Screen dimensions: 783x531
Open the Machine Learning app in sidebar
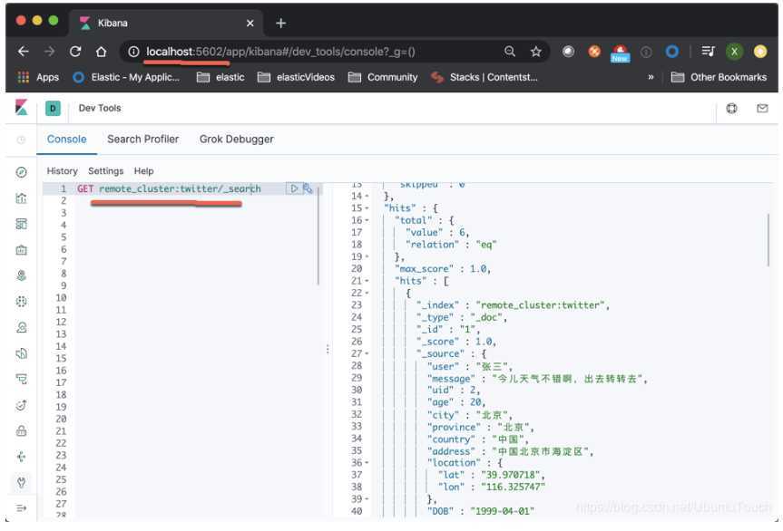point(22,302)
